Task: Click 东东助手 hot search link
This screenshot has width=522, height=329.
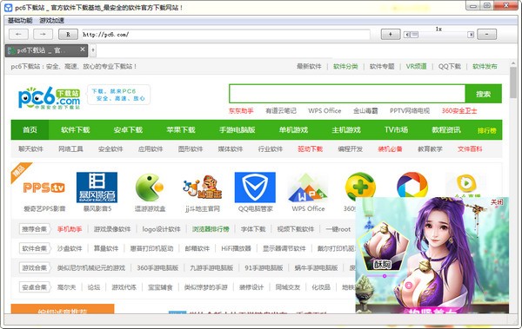Action: [241, 110]
